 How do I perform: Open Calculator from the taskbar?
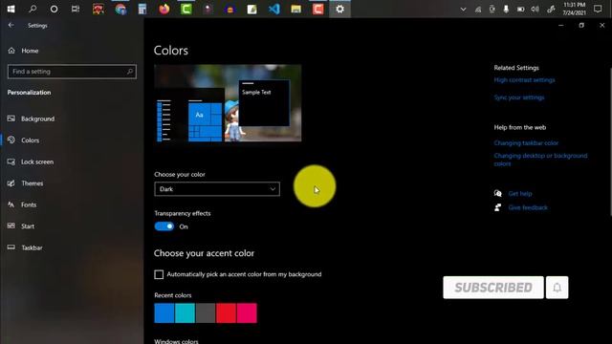point(142,9)
